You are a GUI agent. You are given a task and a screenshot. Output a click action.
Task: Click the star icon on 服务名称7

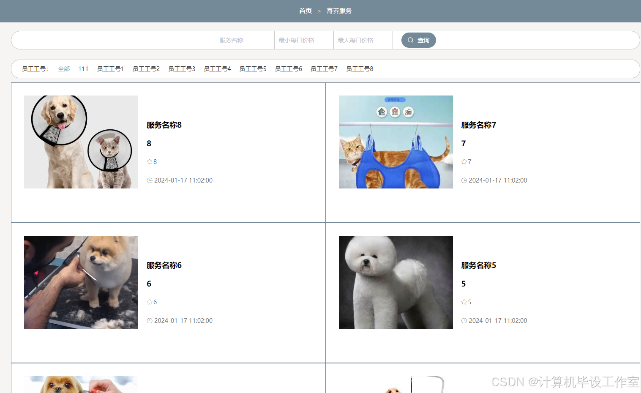[464, 162]
